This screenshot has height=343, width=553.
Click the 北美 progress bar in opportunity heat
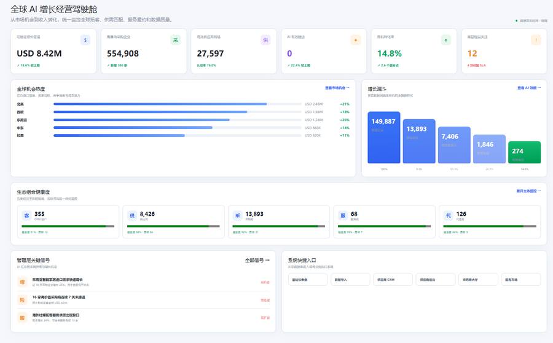[x=178, y=104]
